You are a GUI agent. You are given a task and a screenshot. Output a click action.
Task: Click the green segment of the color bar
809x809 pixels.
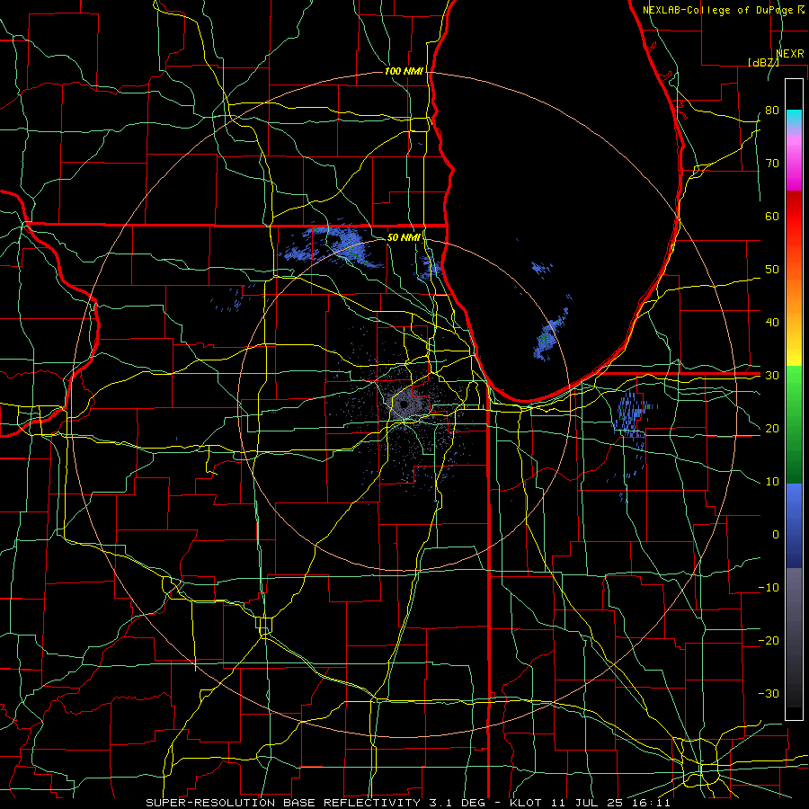(794, 424)
